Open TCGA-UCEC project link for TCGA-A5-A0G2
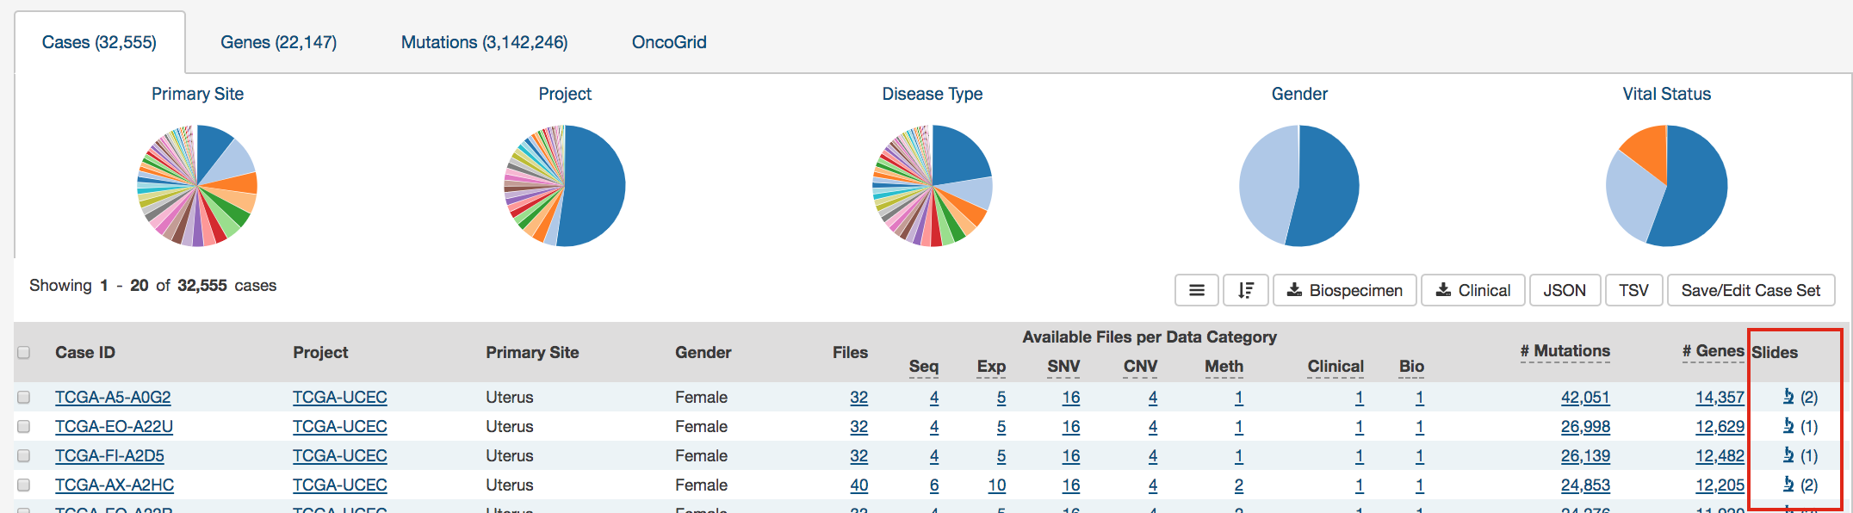 click(340, 397)
